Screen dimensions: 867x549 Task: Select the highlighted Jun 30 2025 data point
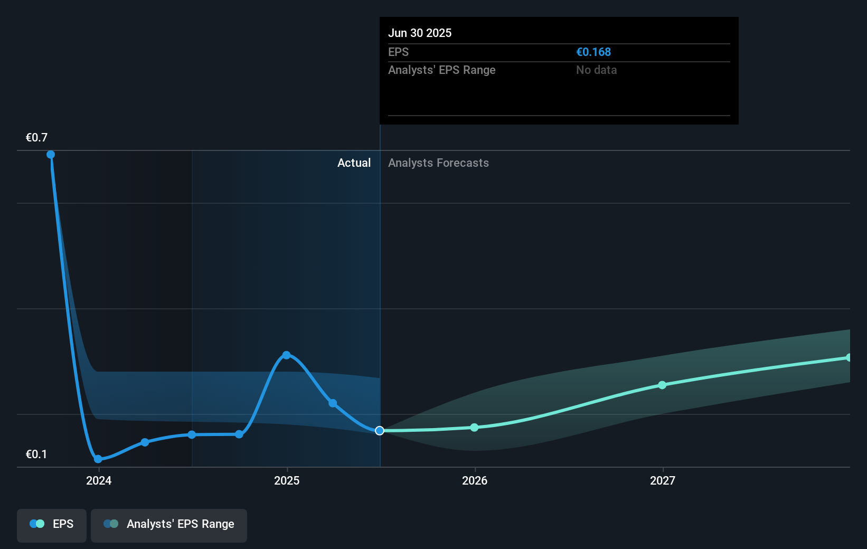point(380,431)
